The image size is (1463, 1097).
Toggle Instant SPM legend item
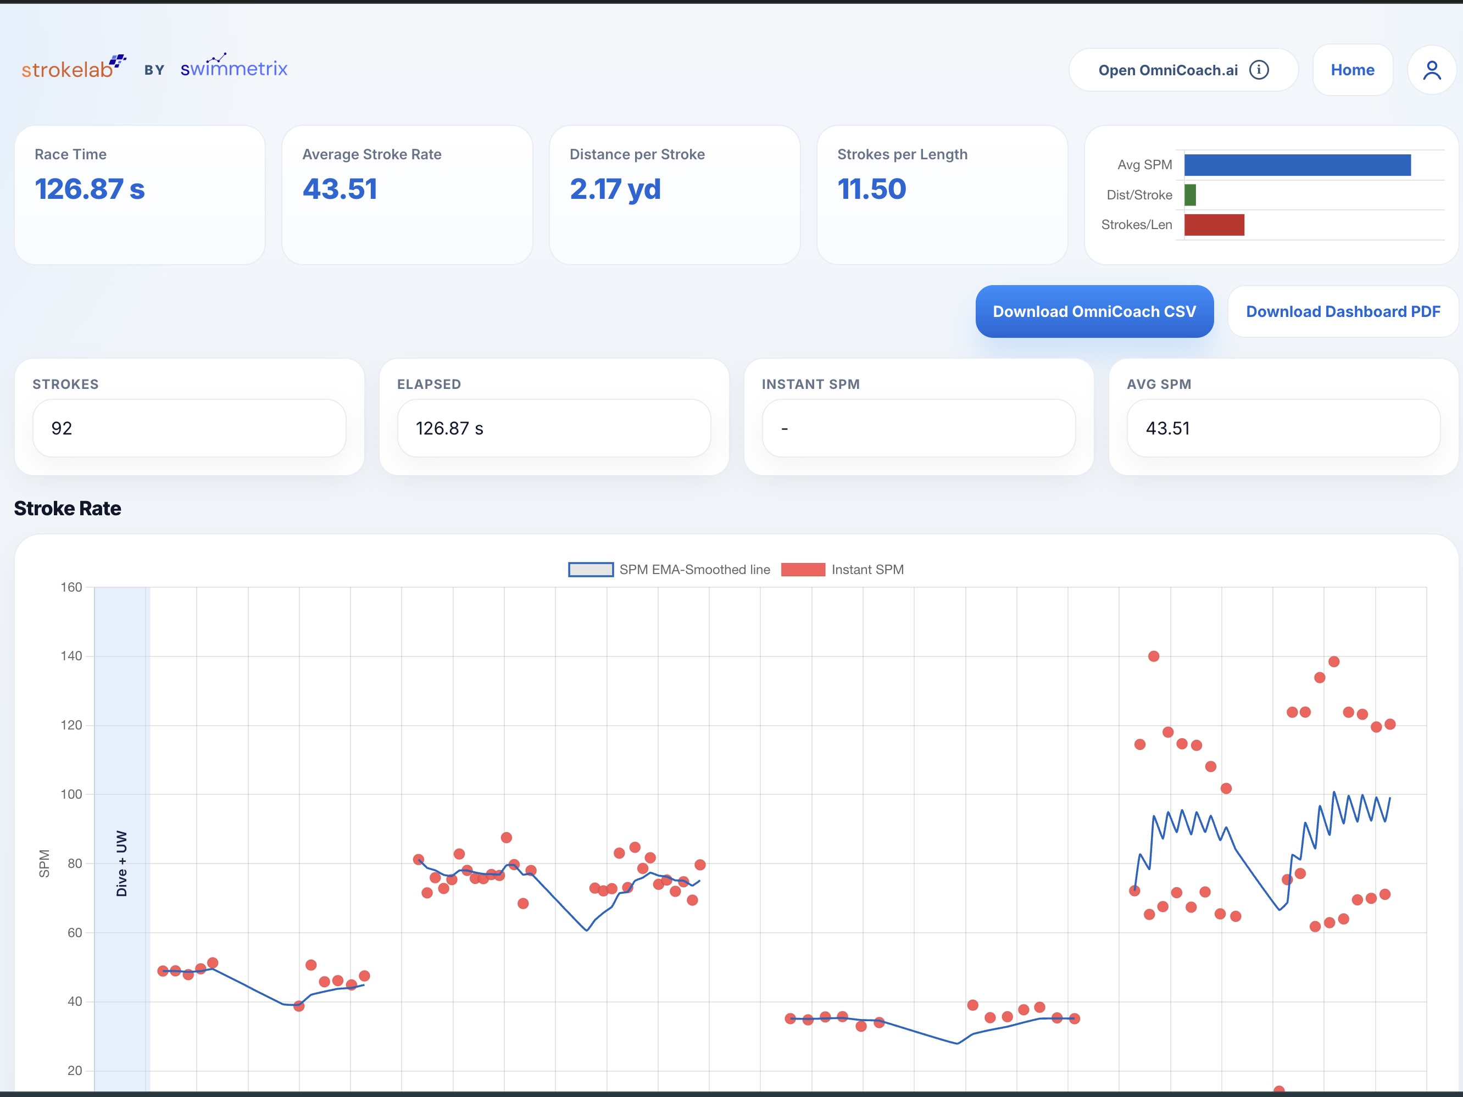point(843,569)
